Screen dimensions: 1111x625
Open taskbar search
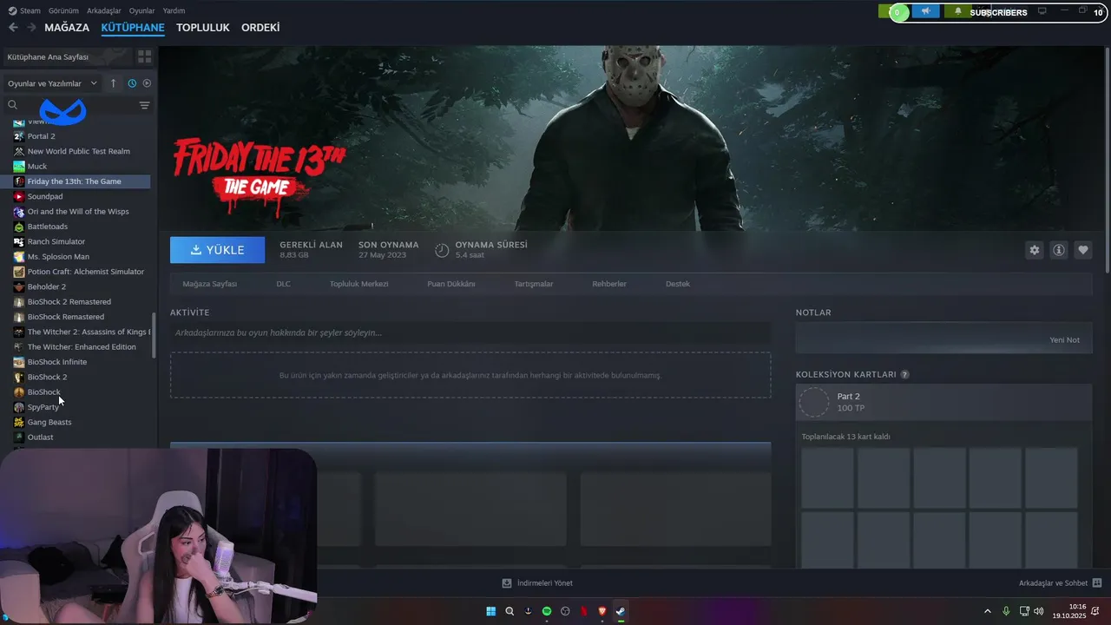[509, 611]
